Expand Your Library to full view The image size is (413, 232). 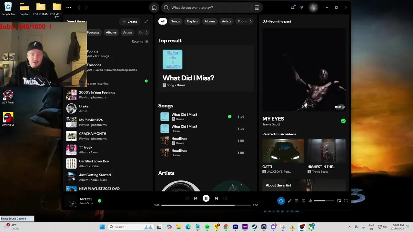(x=146, y=22)
